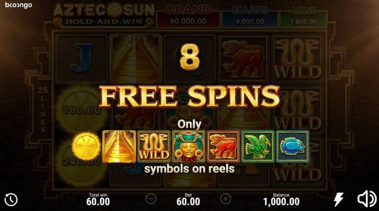Image resolution: width=379 pixels, height=211 pixels.
Task: Click the Booongo logo
Action: tap(19, 5)
